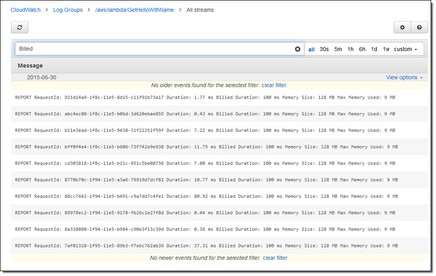Click clear filter link under newer events
Image resolution: width=436 pixels, height=276 pixels.
click(275, 258)
